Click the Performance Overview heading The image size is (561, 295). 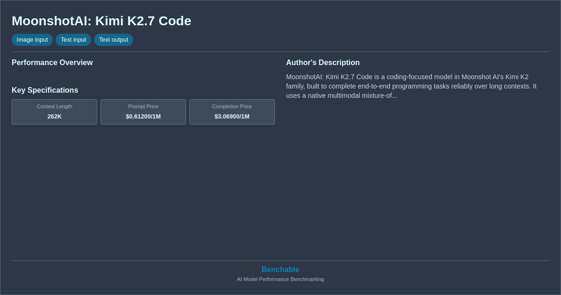(x=52, y=63)
